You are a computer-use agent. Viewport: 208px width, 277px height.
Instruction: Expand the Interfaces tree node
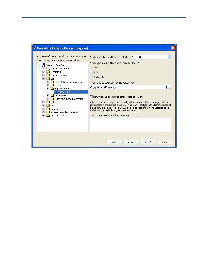pyautogui.click(x=43, y=109)
